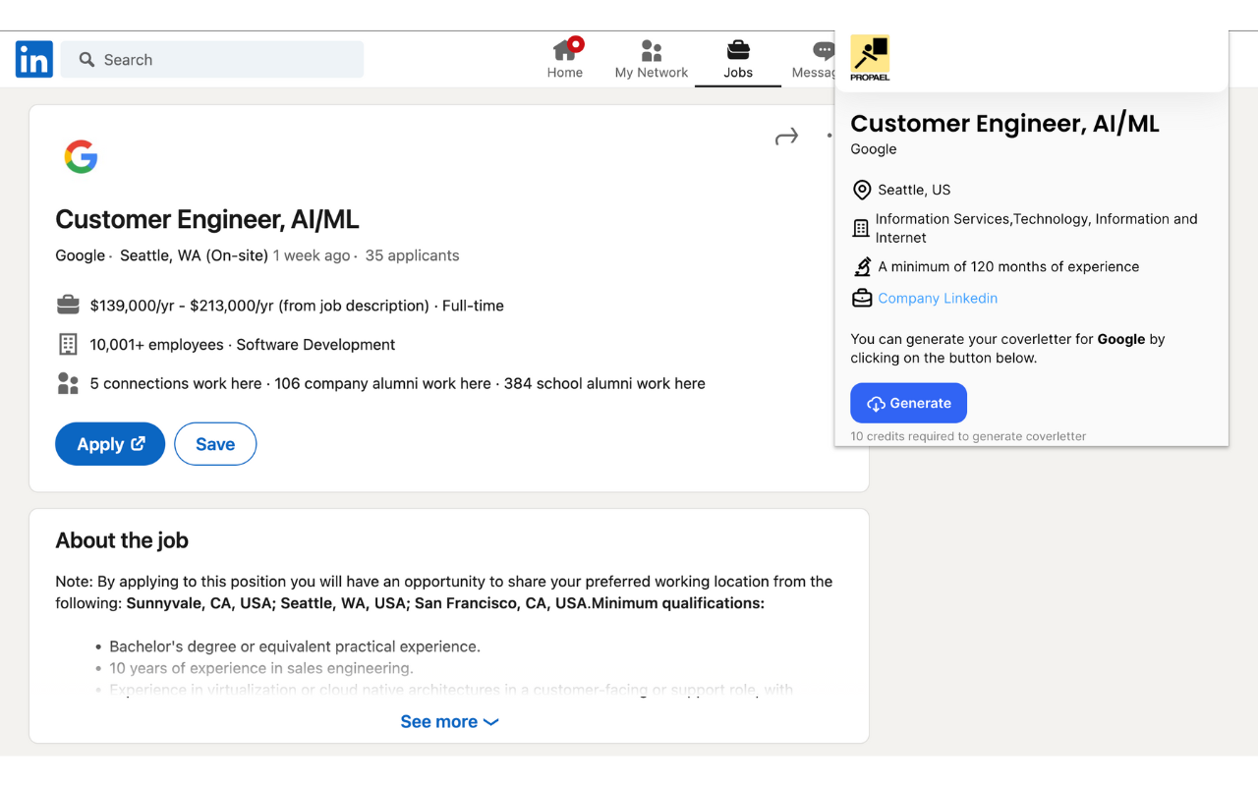The height and width of the screenshot is (786, 1258).
Task: Click 'A minimum of 120 months of experience'
Action: (1008, 266)
